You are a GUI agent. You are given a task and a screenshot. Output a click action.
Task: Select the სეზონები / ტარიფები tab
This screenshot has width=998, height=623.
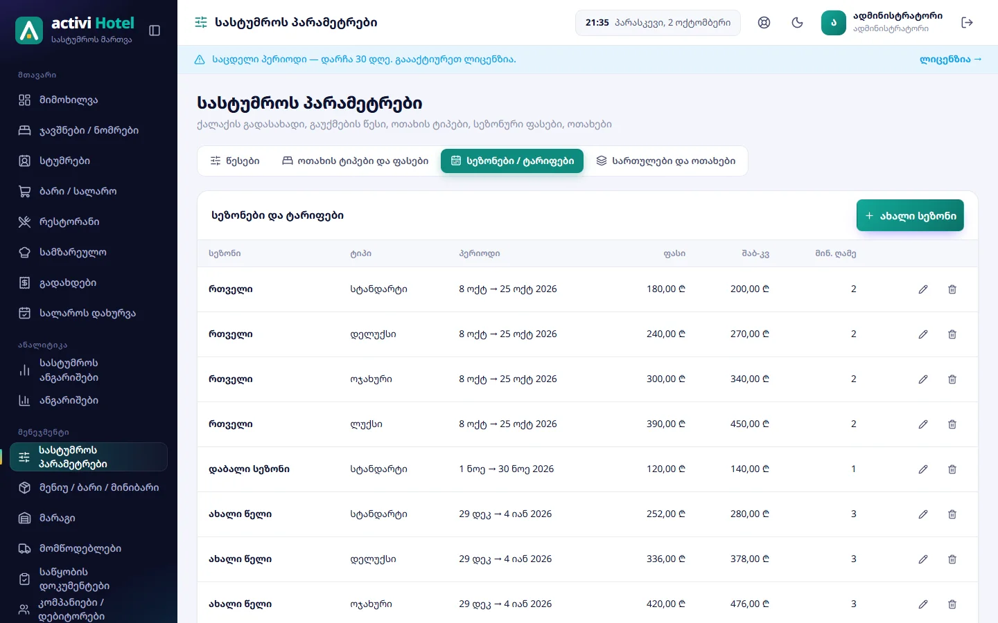click(512, 161)
